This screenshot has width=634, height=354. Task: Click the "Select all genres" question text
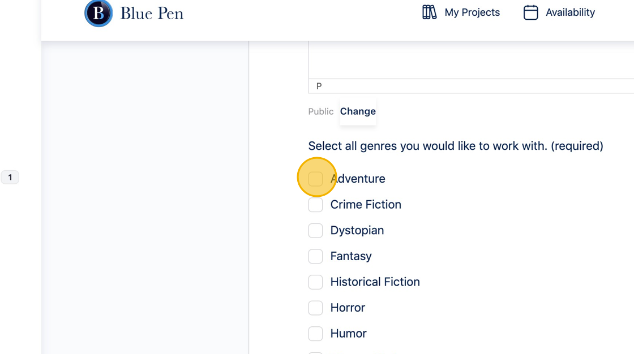(455, 146)
